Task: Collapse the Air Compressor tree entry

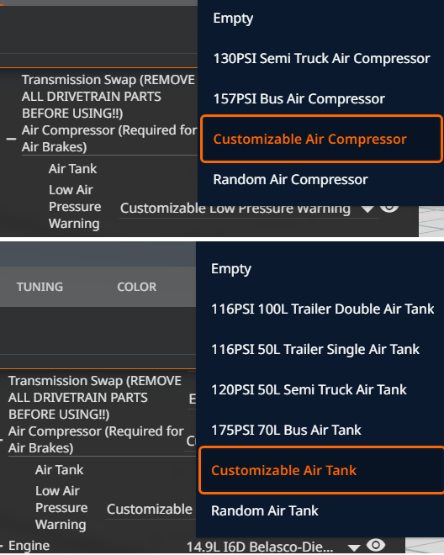Action: pos(11,139)
